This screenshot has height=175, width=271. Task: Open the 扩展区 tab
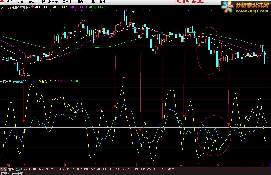click(x=5, y=173)
